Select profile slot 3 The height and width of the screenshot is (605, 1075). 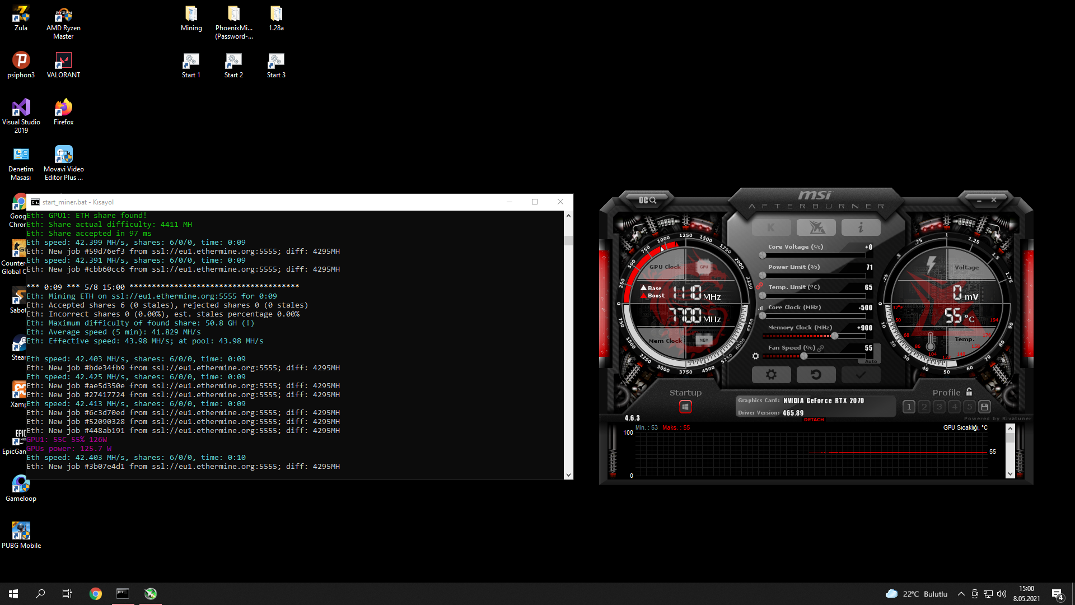click(940, 407)
